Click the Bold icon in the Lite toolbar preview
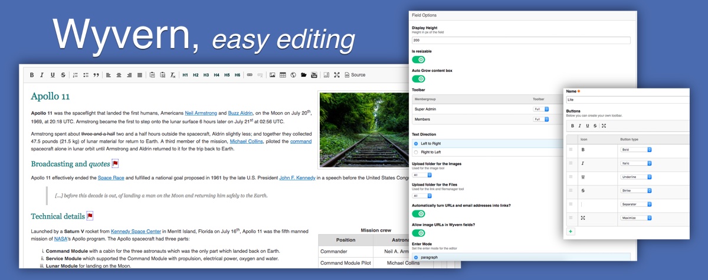708x280 pixels. click(572, 126)
